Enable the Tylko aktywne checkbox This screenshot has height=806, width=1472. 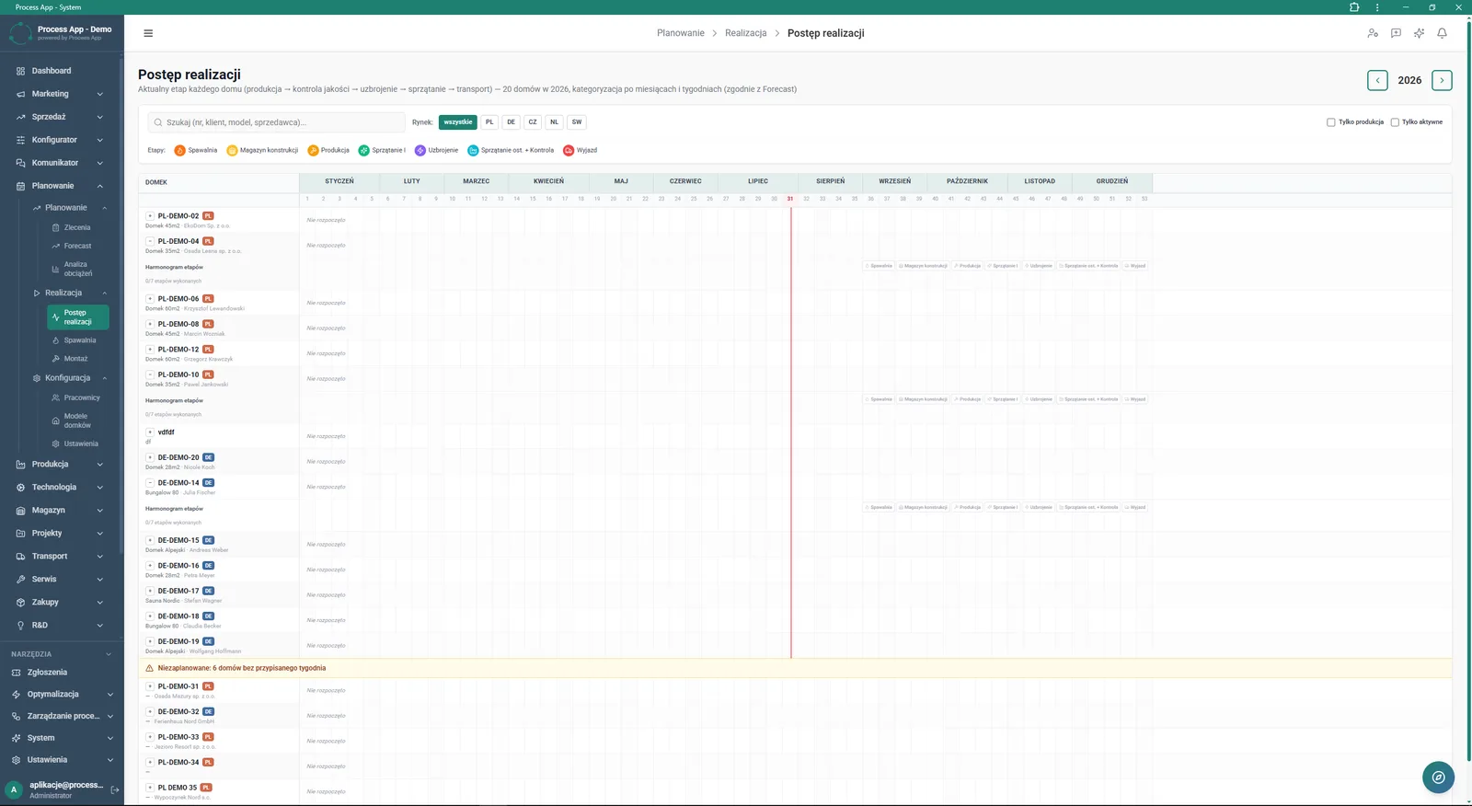(x=1395, y=122)
